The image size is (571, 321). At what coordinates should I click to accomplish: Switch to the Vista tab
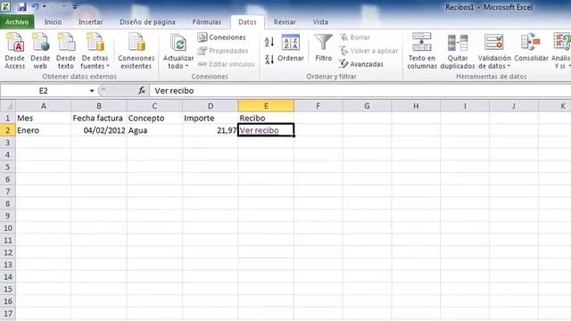320,21
